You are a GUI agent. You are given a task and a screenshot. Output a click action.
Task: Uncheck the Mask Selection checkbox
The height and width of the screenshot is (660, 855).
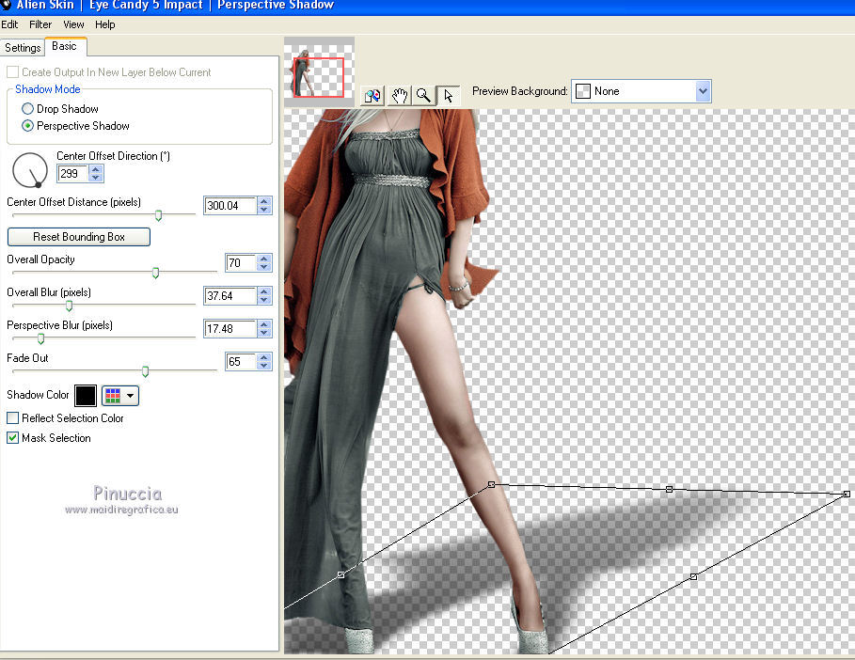[13, 438]
